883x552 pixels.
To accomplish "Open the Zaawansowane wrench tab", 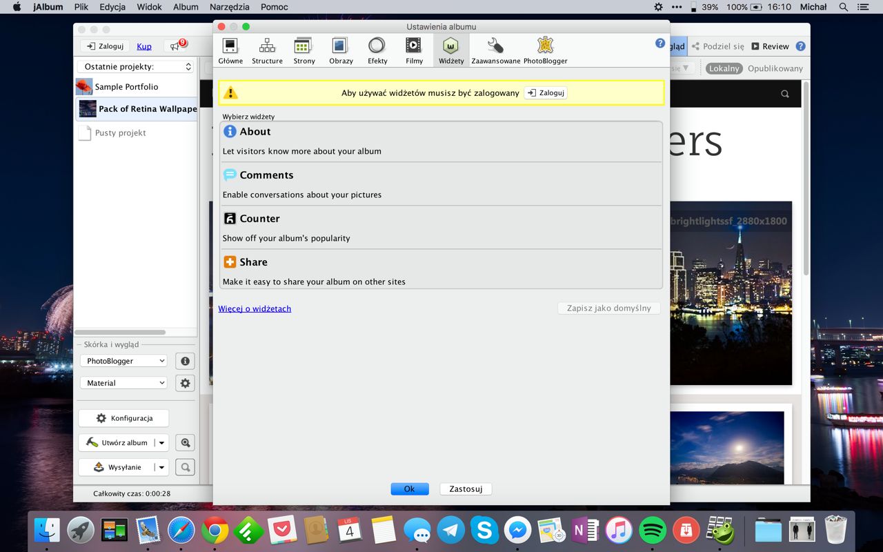I will [x=495, y=51].
